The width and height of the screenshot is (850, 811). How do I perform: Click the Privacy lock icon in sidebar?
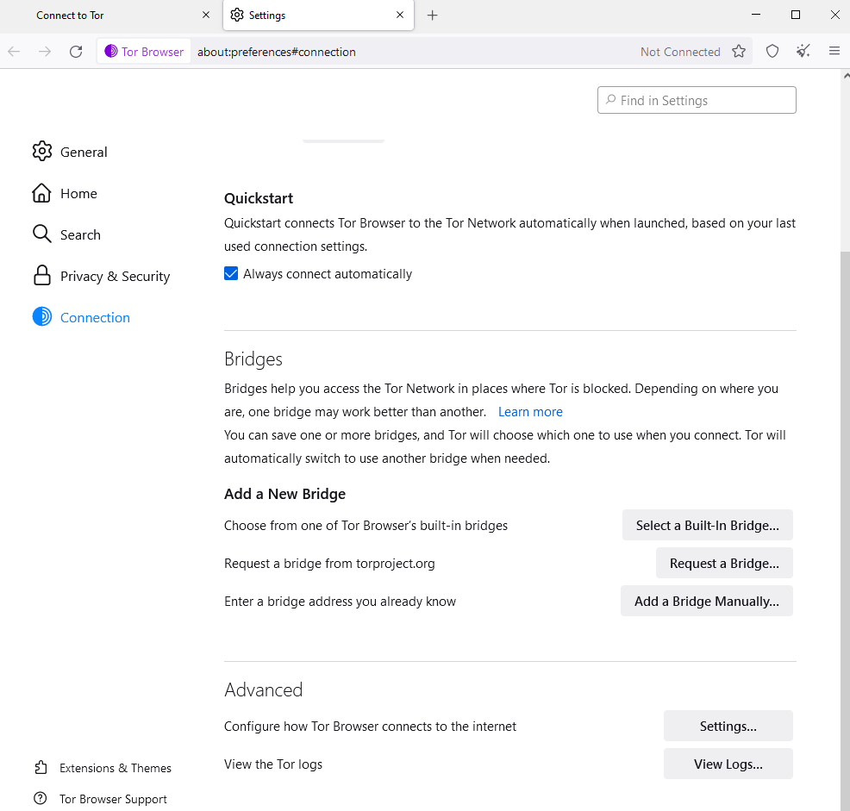pos(41,276)
